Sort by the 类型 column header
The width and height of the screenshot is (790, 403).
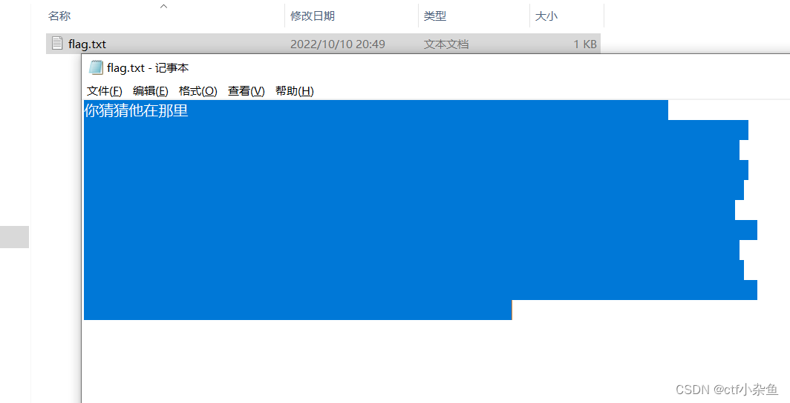point(435,16)
